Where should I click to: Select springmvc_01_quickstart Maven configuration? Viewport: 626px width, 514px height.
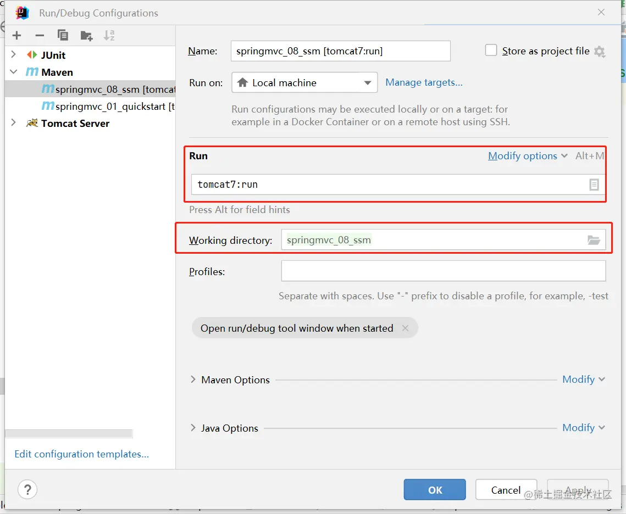[x=110, y=106]
